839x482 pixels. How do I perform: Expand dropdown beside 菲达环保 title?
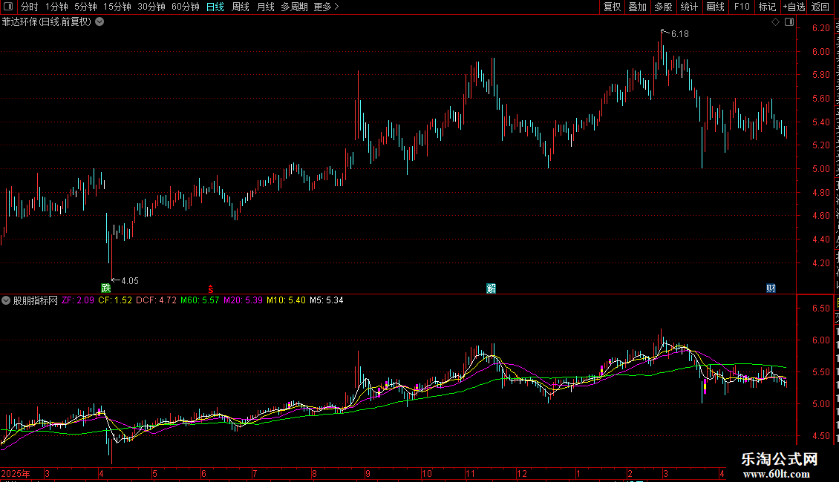[x=99, y=22]
